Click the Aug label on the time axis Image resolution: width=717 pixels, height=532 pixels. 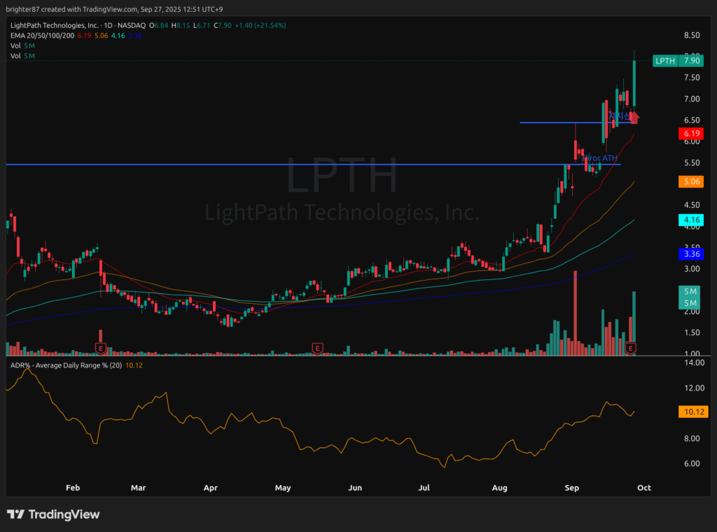(499, 488)
